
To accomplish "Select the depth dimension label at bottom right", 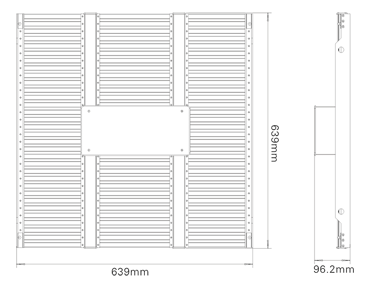I will tap(334, 267).
